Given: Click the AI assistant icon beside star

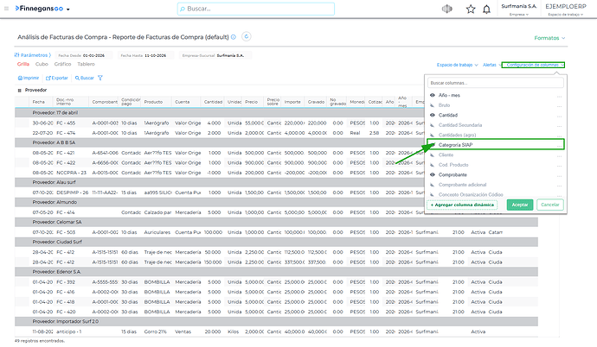Looking at the screenshot, I should pos(447,9).
